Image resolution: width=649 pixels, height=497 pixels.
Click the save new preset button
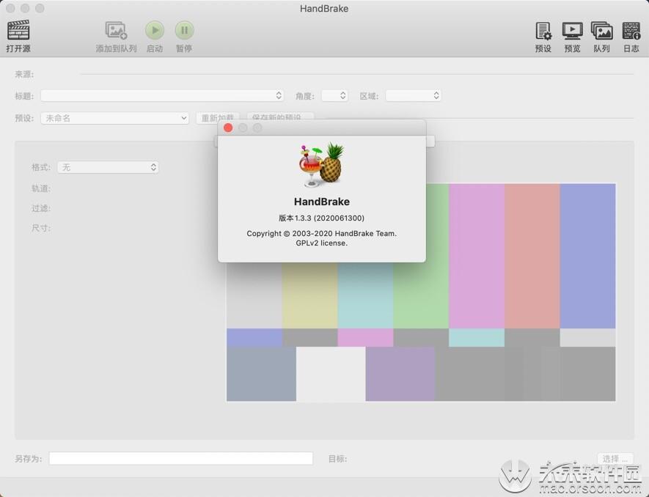click(280, 117)
